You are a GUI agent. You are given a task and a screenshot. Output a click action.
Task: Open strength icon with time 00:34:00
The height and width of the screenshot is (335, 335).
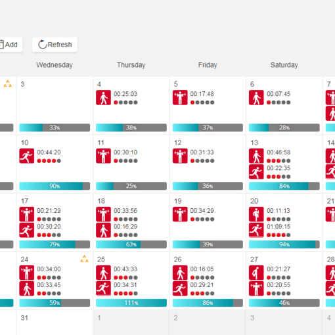click(27, 273)
